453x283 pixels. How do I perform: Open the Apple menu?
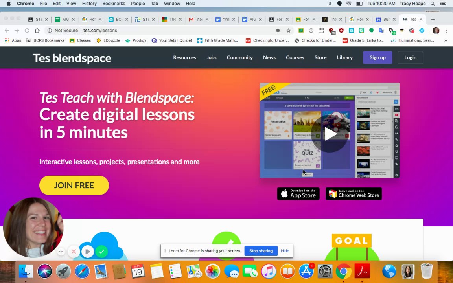click(x=8, y=4)
